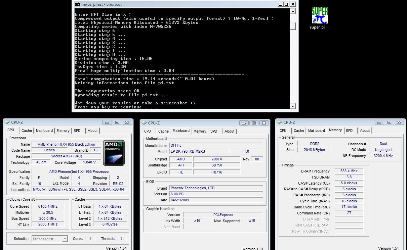This screenshot has height=250, width=407.
Task: Close the hexus_pifast console window
Action: [x=292, y=4]
